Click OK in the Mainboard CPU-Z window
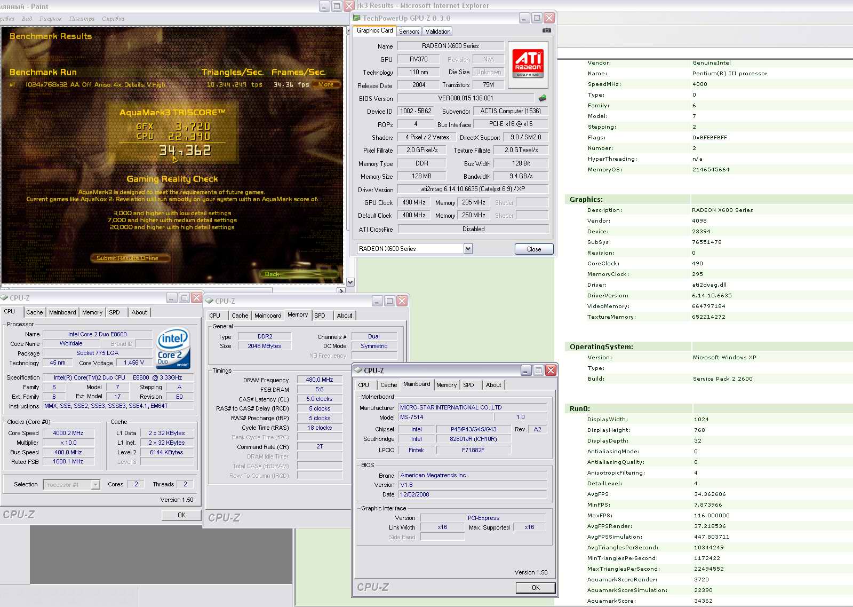Screen dimensions: 853x607 point(536,588)
